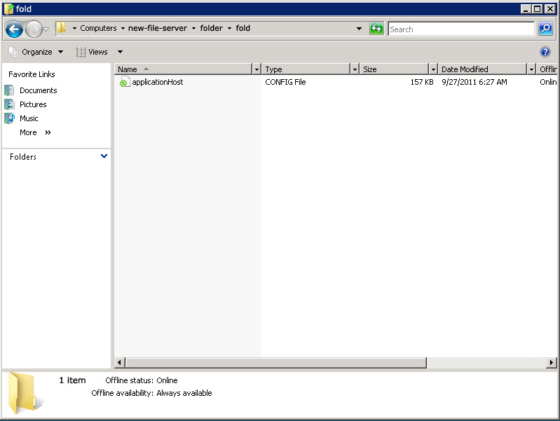Open the Views dropdown arrow
This screenshot has width=560, height=421.
click(121, 52)
